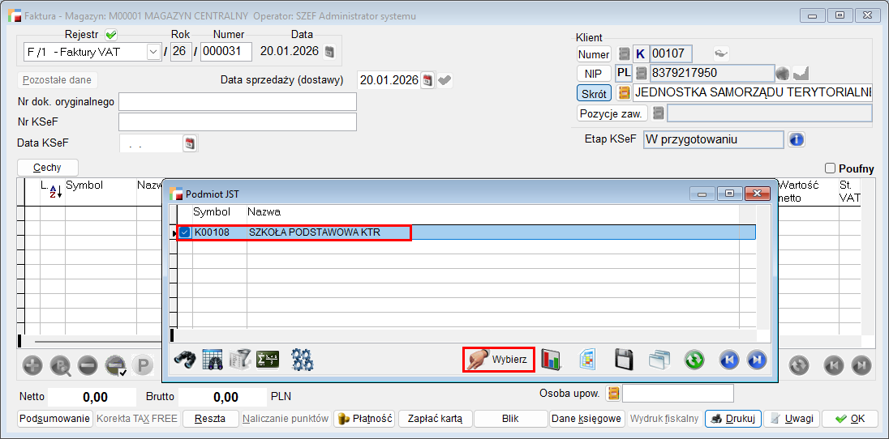
Task: Jump to last record with blue arrow icon
Action: [x=756, y=359]
